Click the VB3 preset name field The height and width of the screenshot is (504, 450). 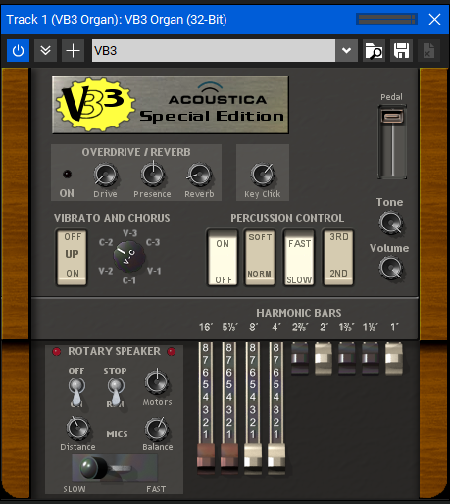[x=214, y=51]
